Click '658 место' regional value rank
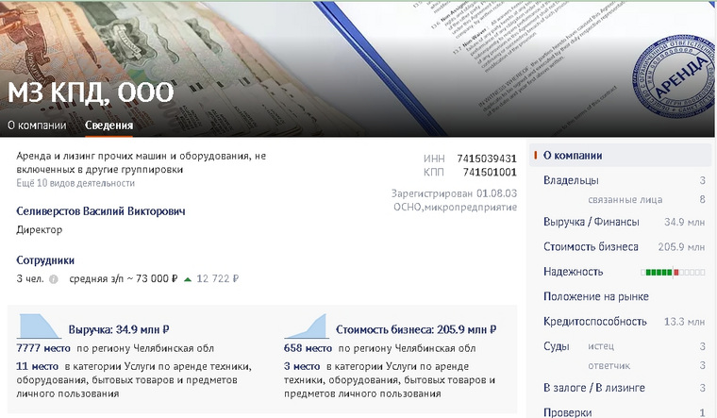Viewport: 717px width, 418px height. (x=308, y=348)
